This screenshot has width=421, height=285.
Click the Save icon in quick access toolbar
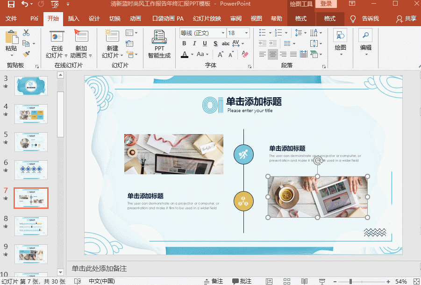[x=11, y=4]
